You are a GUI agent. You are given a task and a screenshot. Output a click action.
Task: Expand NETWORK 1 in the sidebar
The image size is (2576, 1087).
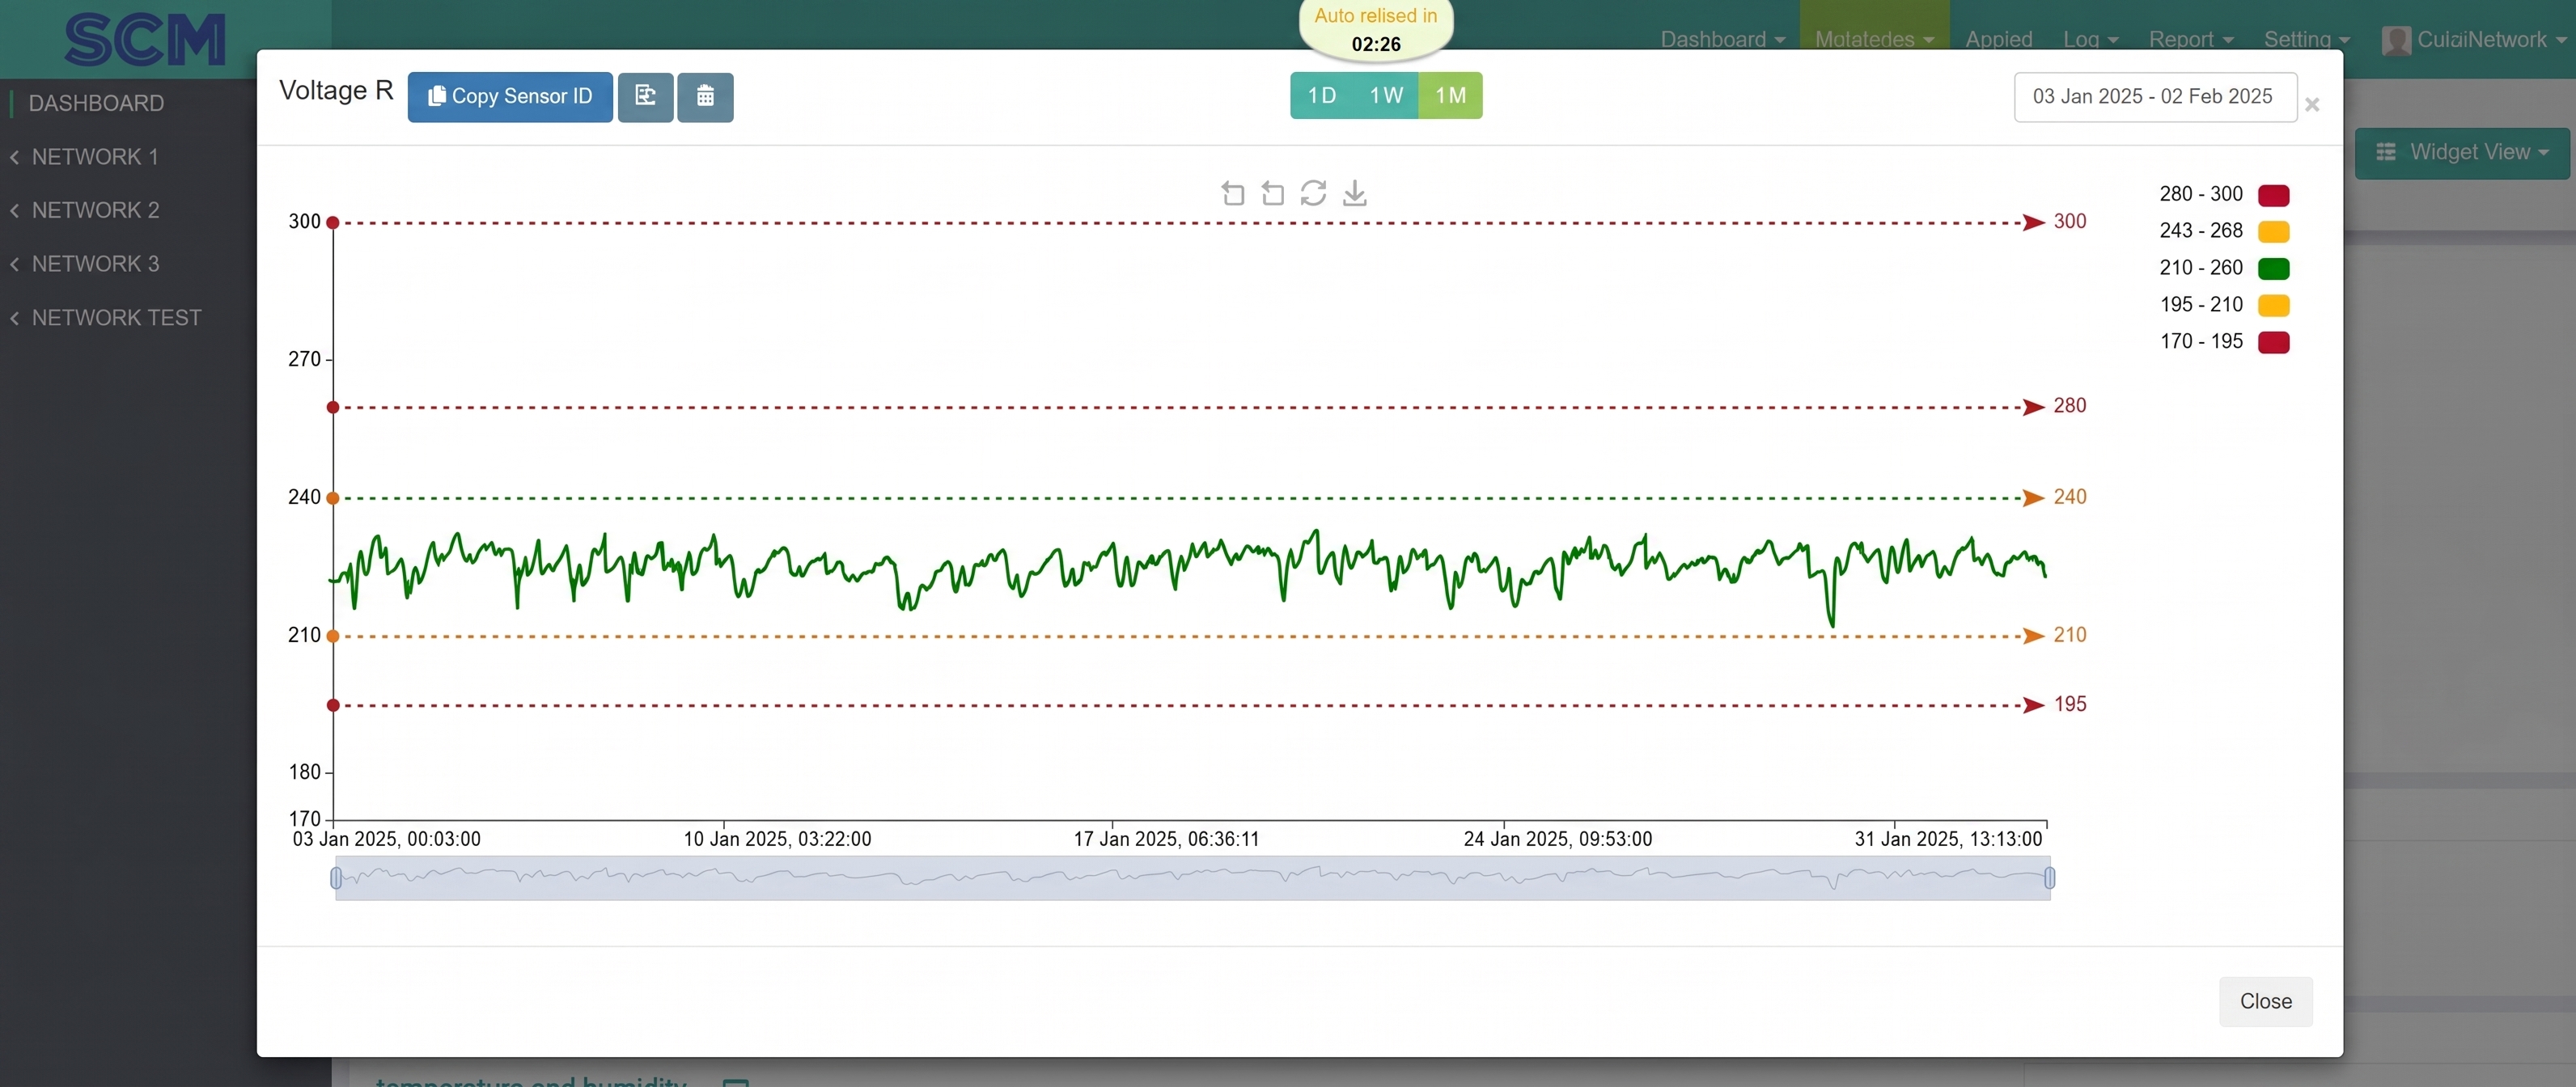(95, 157)
